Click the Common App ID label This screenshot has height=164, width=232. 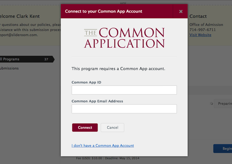tap(86, 82)
